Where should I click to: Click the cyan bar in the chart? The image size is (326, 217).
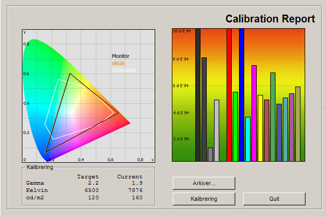pos(248,139)
